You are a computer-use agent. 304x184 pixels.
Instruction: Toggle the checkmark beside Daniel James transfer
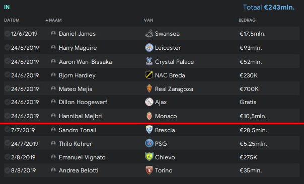8,34
